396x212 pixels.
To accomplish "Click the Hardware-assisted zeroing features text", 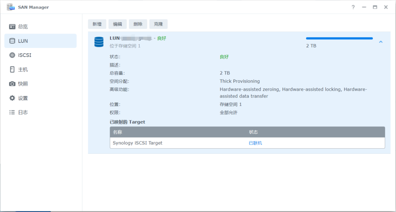I will pos(293,93).
